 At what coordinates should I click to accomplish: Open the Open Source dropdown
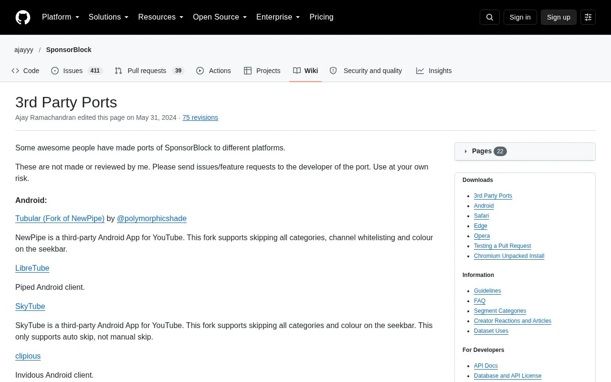(220, 17)
